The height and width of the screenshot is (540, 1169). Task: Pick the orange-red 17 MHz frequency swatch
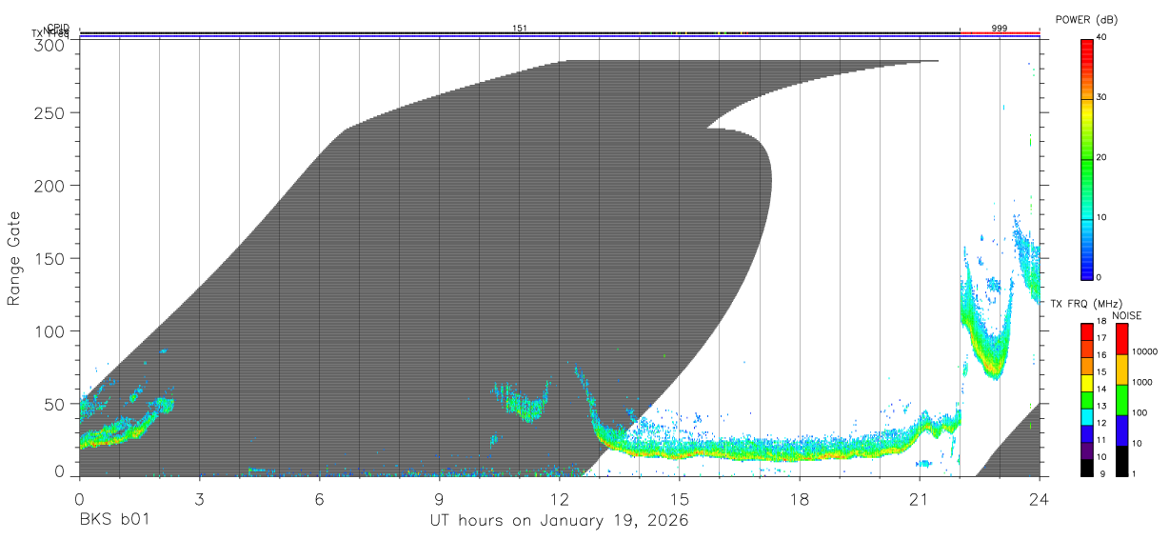tap(1087, 349)
